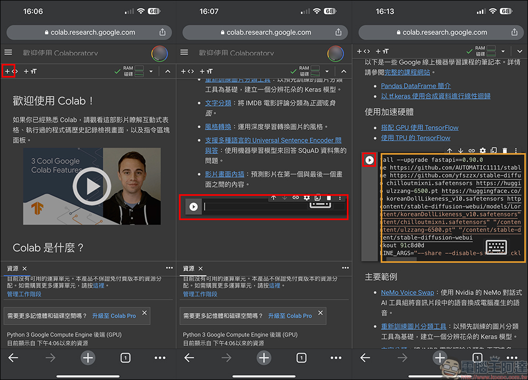The image size is (528, 380).
Task: Open hamburger menu in middle phone
Action: (184, 52)
